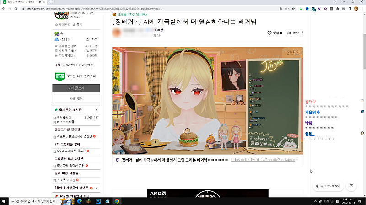Open the post's three-dot options menu
Screen dimensions: 366x205
click(x=303, y=33)
